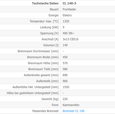115x114 pixels.
Task: Click the Leistung [kW] row label
Action: 49,27
